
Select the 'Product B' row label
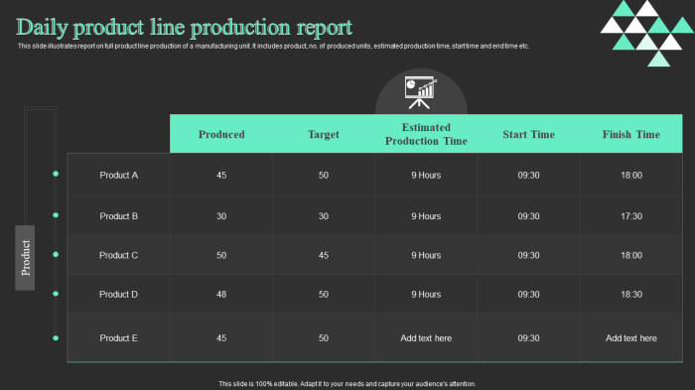pos(118,216)
